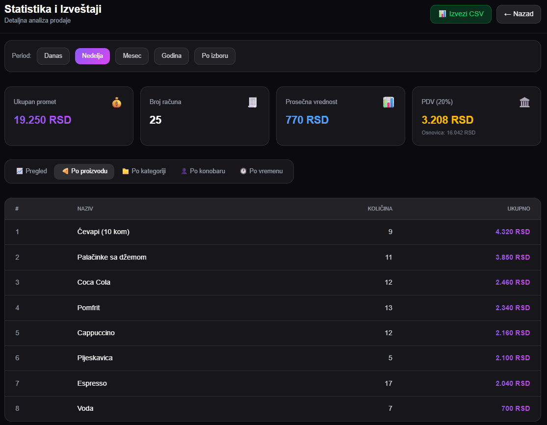Select the Voda row name
The height and width of the screenshot is (425, 547).
tap(85, 408)
